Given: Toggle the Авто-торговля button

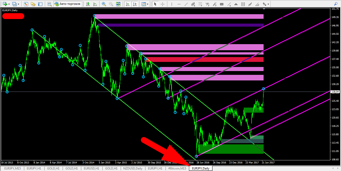Looking at the screenshot, I should coord(67,4).
